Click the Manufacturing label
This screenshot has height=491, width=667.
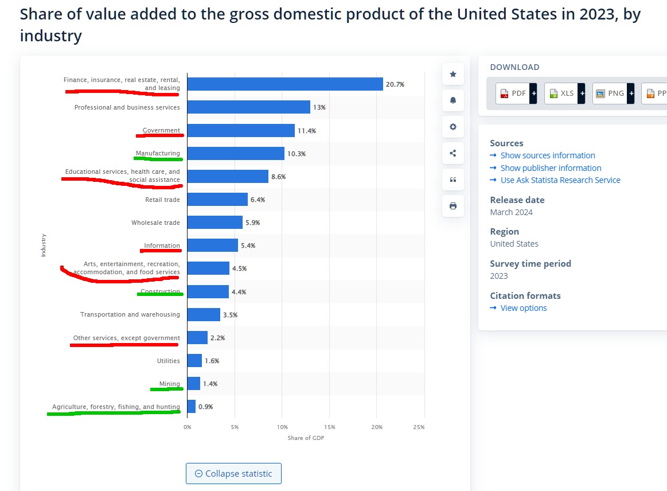pos(158,153)
